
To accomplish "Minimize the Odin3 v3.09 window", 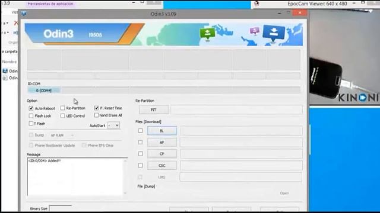I will pos(280,13).
